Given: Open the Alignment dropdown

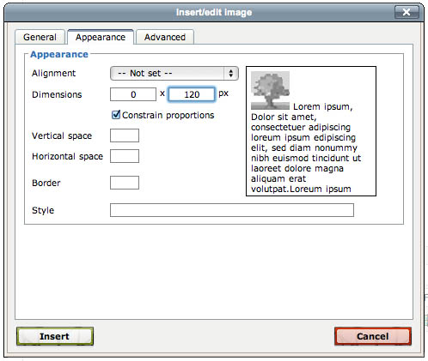Looking at the screenshot, I should pos(174,74).
